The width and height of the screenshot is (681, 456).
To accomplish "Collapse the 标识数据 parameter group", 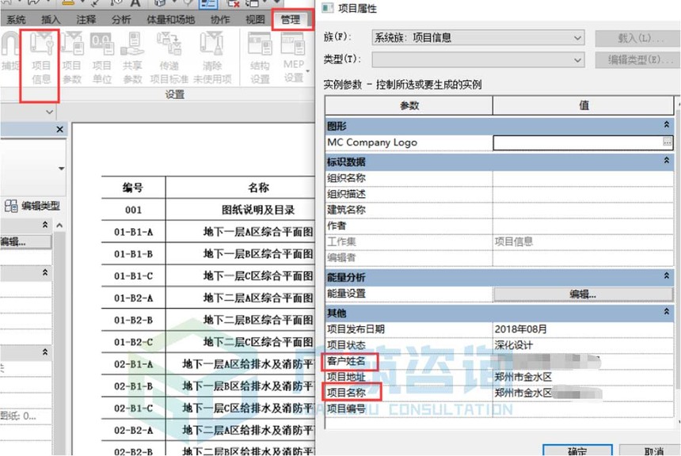I will [666, 161].
